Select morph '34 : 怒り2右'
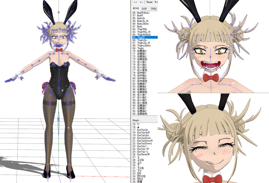The width and height of the screenshot is (269, 183). tap(145, 176)
